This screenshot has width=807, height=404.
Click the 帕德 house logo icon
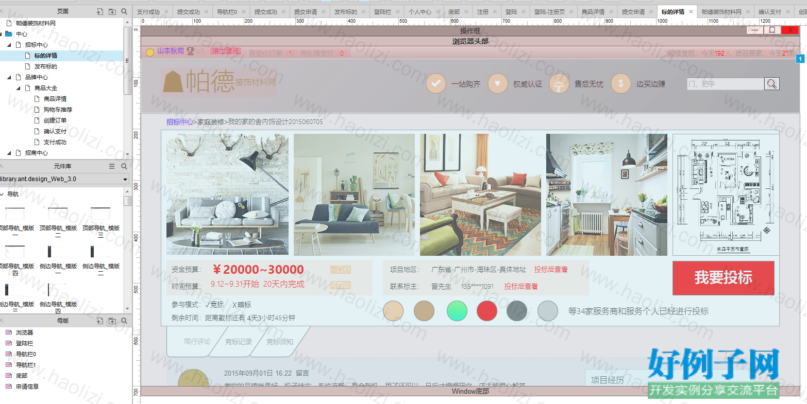[x=173, y=82]
